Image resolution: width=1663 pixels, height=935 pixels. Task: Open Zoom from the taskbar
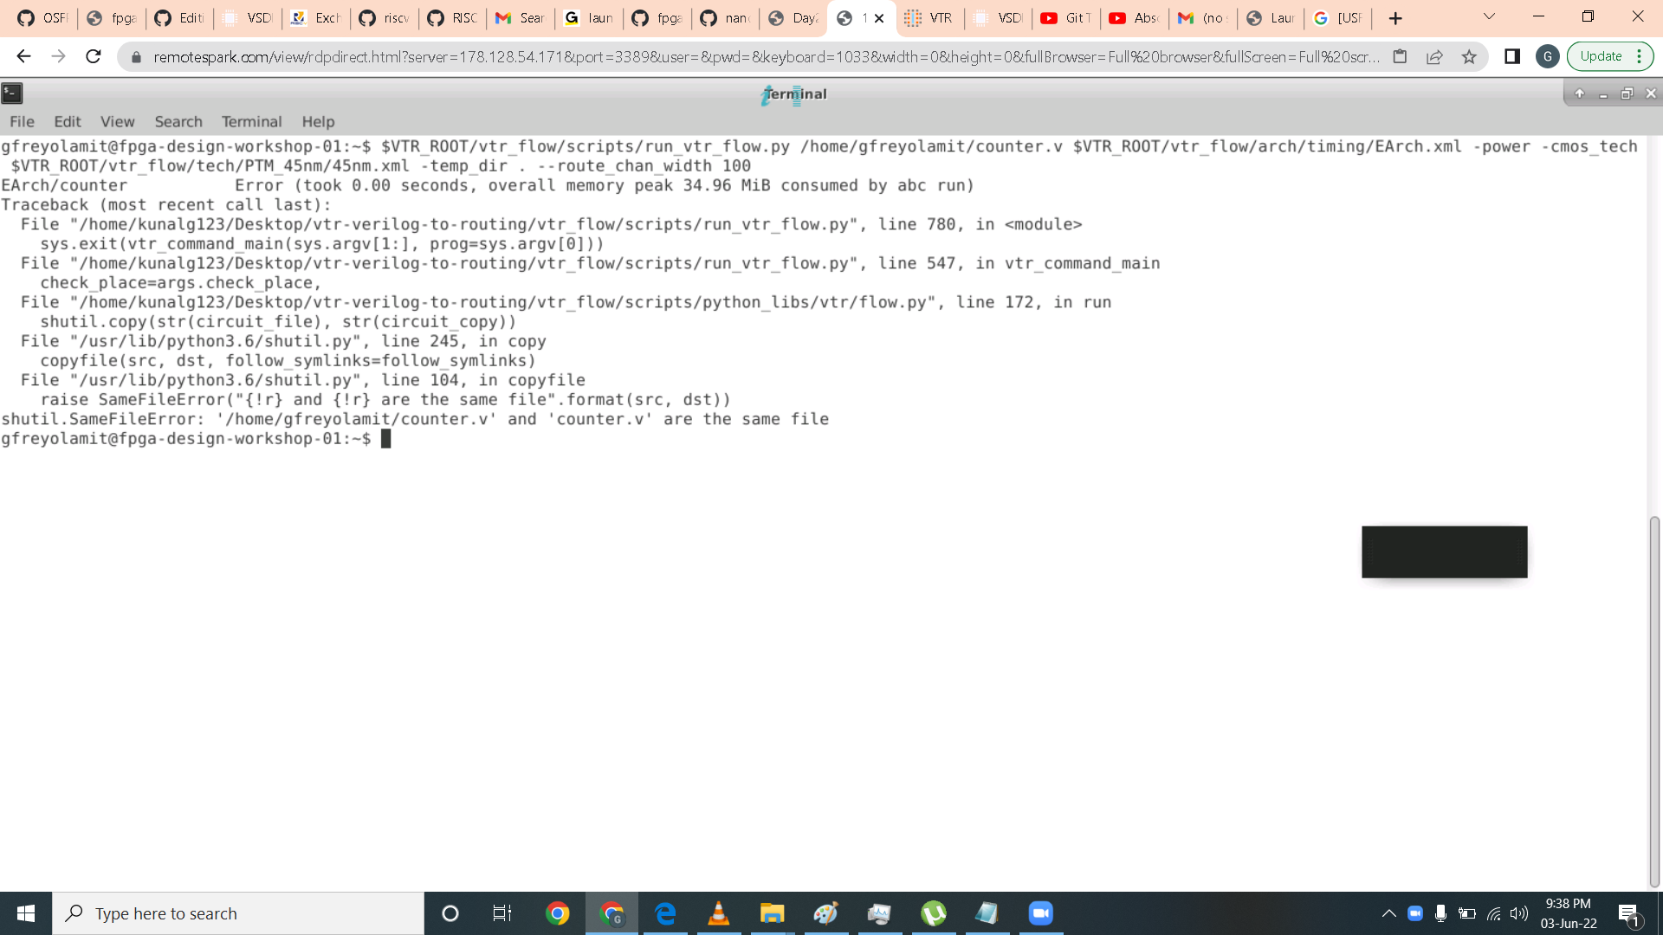[1040, 913]
